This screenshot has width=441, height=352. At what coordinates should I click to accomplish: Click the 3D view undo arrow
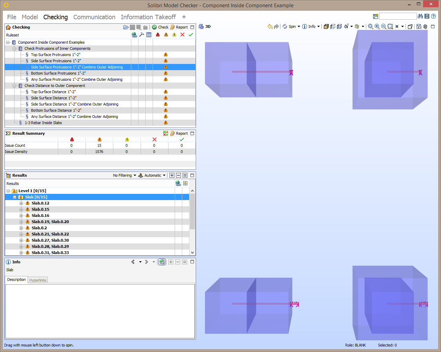[x=270, y=26]
